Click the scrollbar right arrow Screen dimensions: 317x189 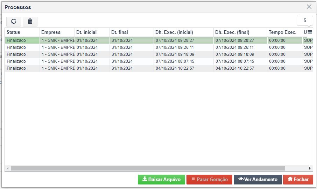coord(310,168)
